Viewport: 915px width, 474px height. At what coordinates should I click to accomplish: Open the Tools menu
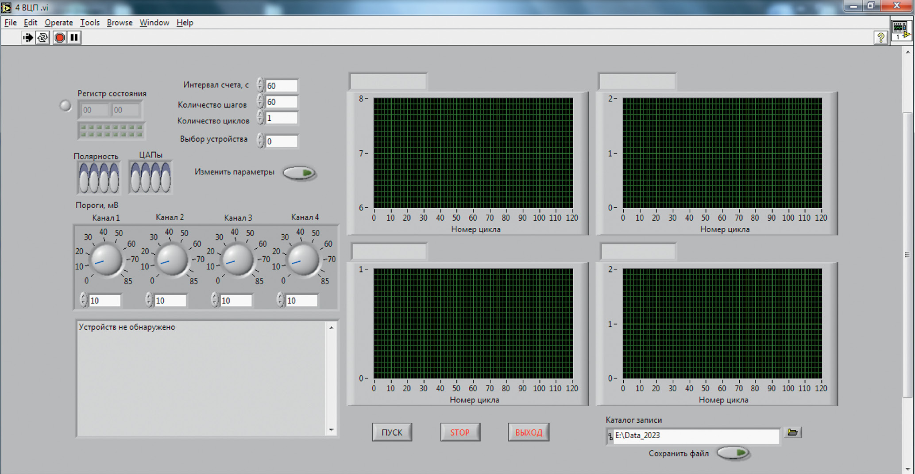[89, 23]
